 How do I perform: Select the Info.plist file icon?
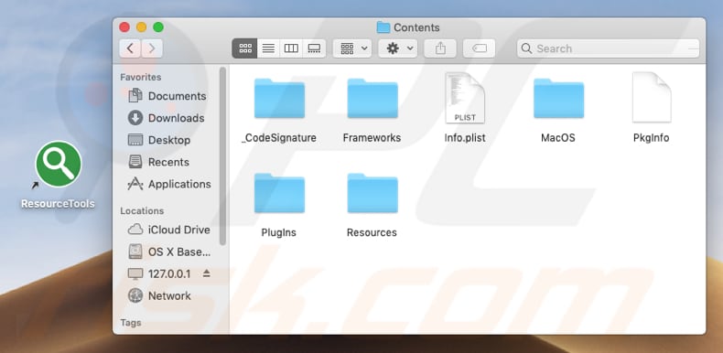pos(465,98)
